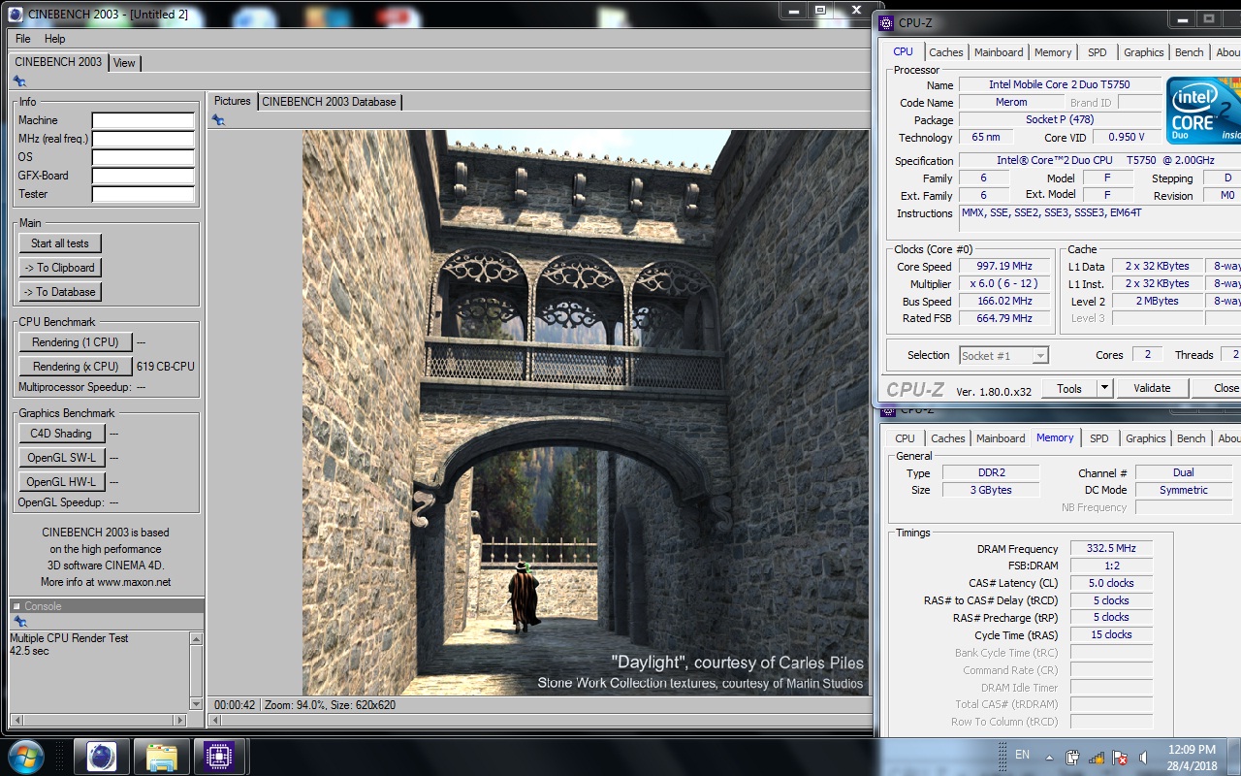Click the Intel Core 2 Duo logo
This screenshot has width=1241, height=776.
(x=1203, y=109)
